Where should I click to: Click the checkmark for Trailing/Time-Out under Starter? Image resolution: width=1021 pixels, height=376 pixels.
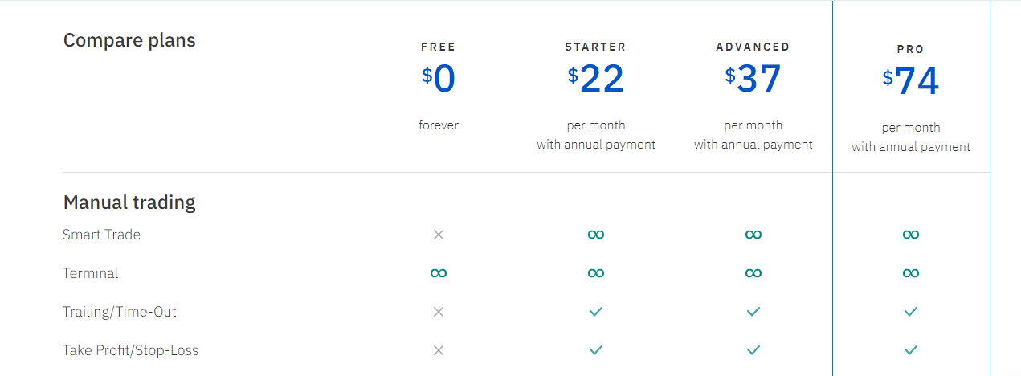pos(596,312)
